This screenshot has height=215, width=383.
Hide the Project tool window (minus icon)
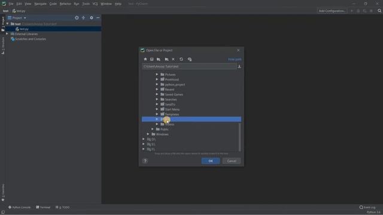point(98,18)
